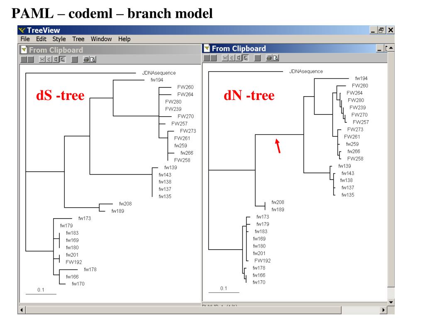Image resolution: width=425 pixels, height=328 pixels.
Task: Click the horizontal scrollbar right arrow
Action: pos(383,310)
